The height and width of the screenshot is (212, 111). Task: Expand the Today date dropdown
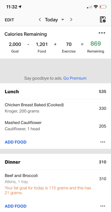click(x=55, y=20)
